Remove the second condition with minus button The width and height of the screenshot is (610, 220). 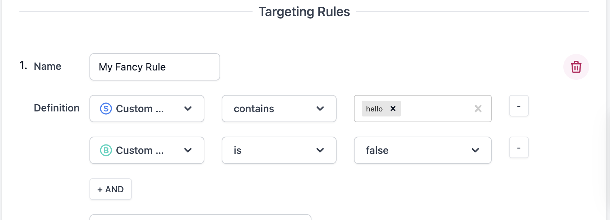(519, 148)
